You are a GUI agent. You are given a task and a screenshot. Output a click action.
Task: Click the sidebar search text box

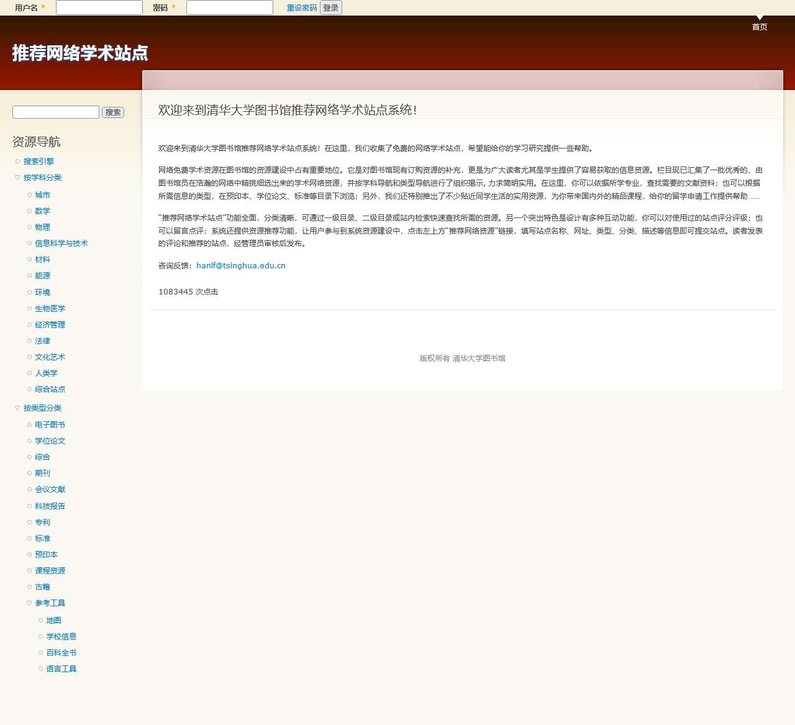[56, 112]
